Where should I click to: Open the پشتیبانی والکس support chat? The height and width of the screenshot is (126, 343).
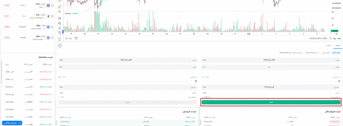(12, 123)
